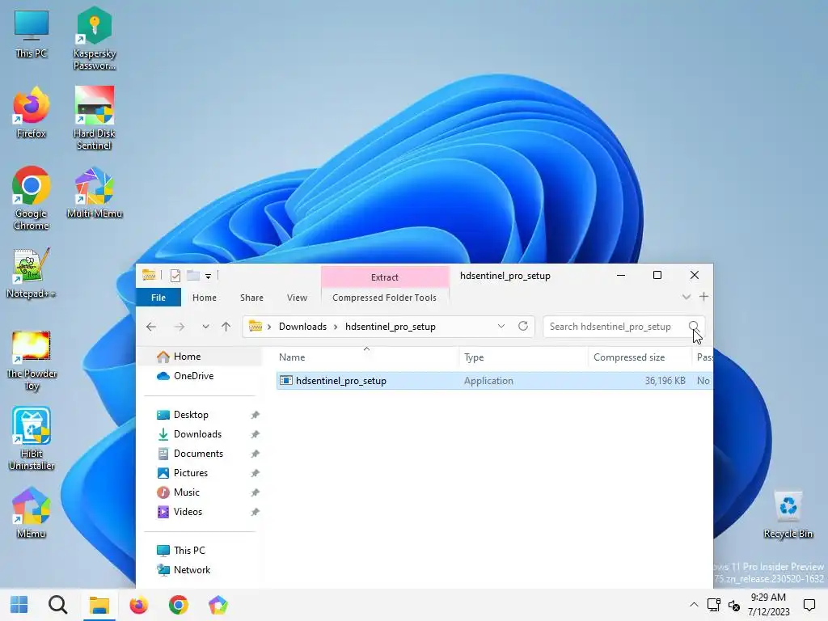828x621 pixels.
Task: Show hidden system tray icons
Action: coord(694,605)
